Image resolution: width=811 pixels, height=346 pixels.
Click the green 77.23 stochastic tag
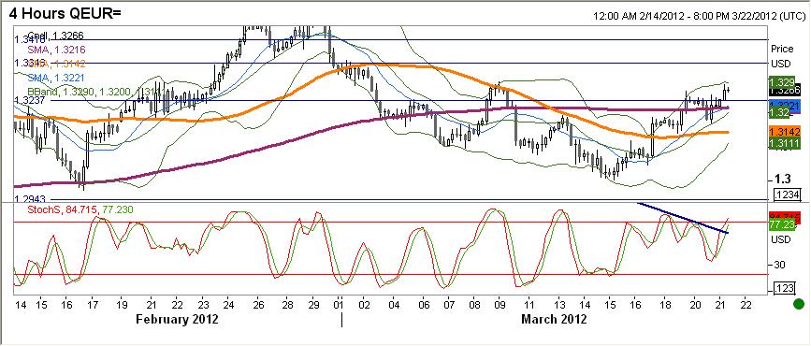[782, 225]
